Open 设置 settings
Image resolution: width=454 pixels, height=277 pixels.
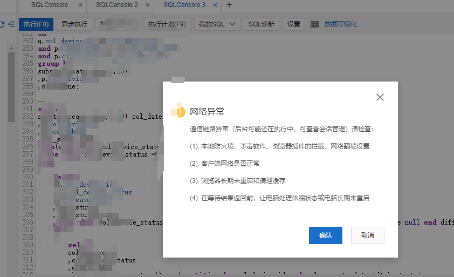point(294,24)
